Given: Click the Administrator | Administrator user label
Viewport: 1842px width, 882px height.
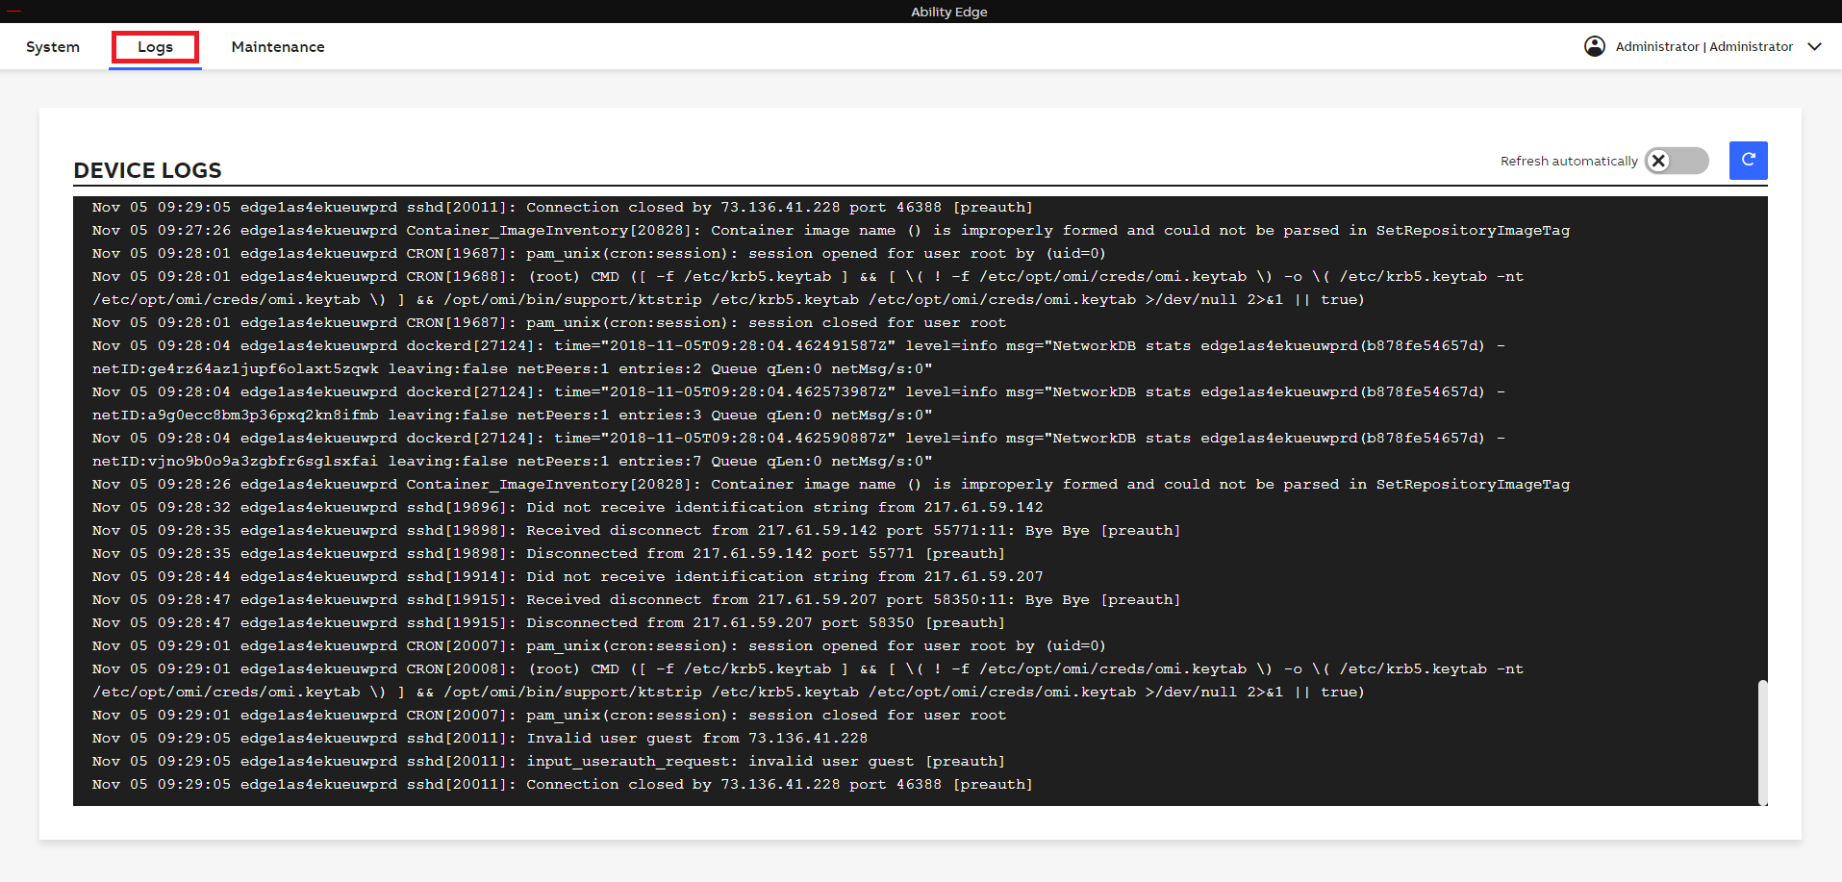Looking at the screenshot, I should [1703, 46].
